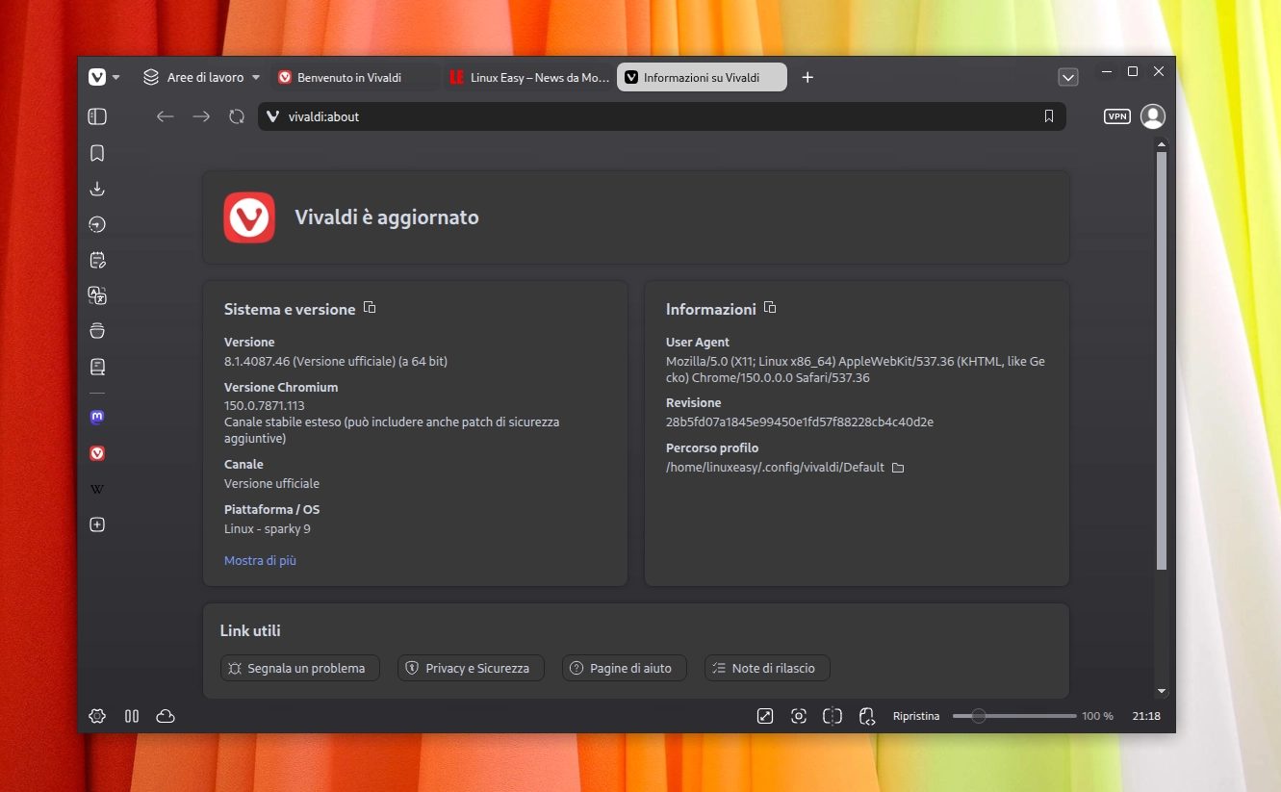Viewport: 1281px width, 792px height.
Task: Click 'Versione ufficiale' under Canale
Action: coord(271,483)
